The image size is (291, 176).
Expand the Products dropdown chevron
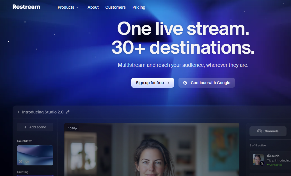77,8
